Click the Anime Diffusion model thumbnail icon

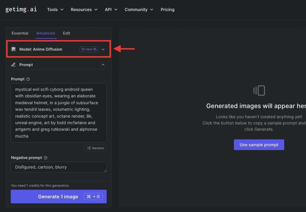pos(13,49)
